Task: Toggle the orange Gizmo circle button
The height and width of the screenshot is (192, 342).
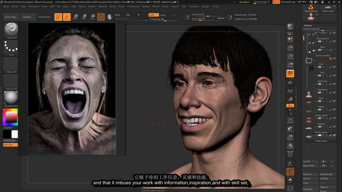Action: (101, 17)
